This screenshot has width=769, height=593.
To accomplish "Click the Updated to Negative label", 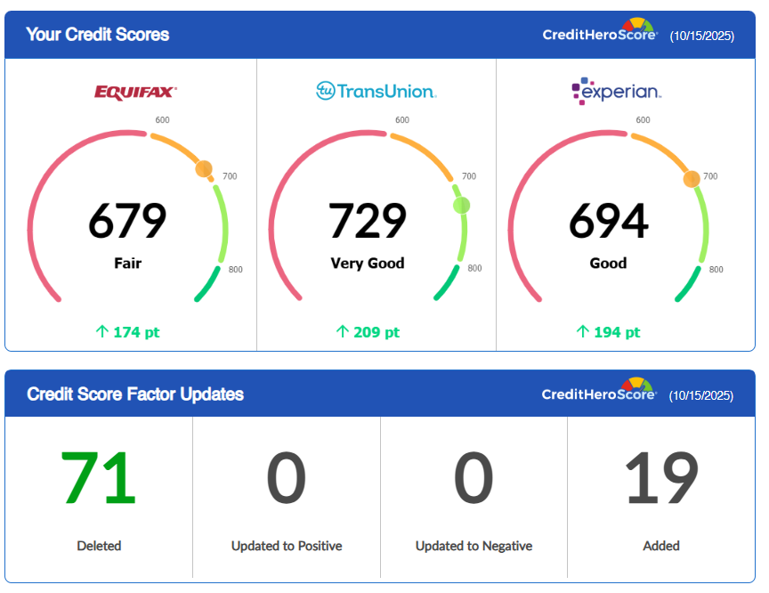I will coord(474,546).
